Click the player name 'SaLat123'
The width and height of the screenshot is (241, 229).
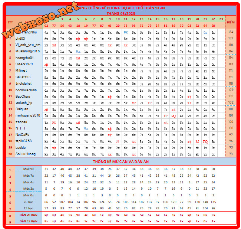(23, 77)
